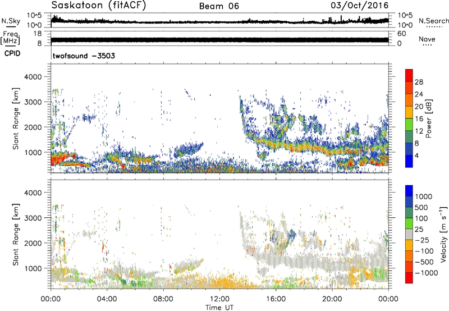Click the '1000' velocity colorbar tick

pyautogui.click(x=424, y=196)
